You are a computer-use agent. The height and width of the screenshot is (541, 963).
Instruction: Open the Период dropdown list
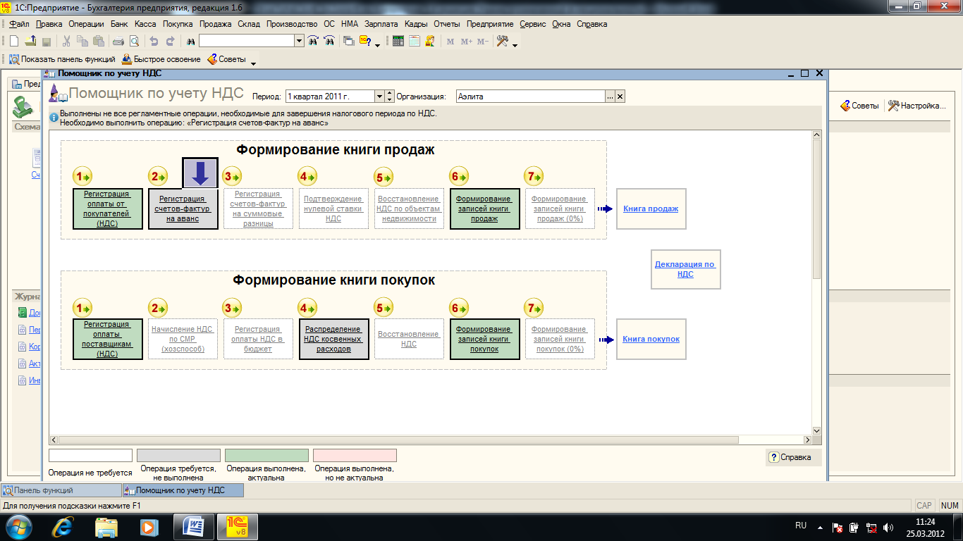click(x=379, y=97)
